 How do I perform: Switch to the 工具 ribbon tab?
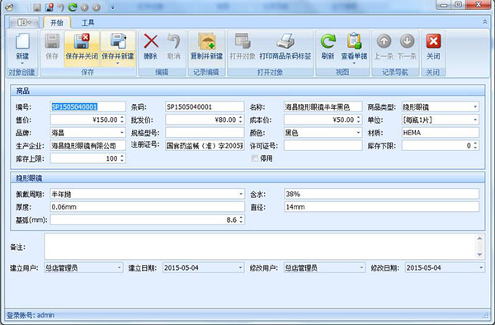click(x=87, y=23)
